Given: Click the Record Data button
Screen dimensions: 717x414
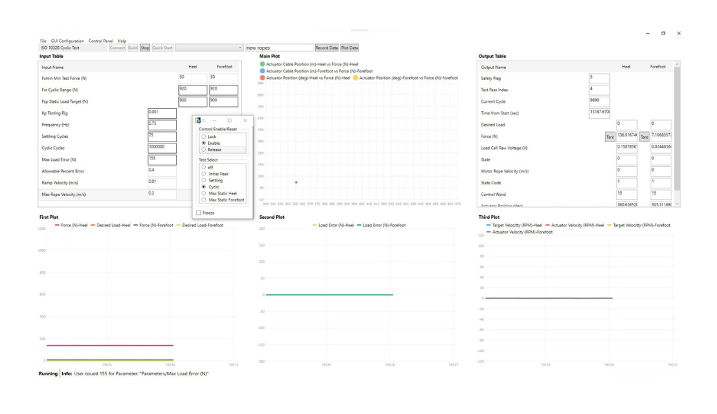Looking at the screenshot, I should point(327,48).
